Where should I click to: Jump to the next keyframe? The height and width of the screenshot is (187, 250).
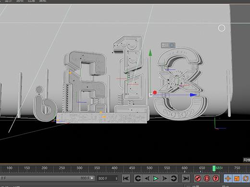click(x=174, y=178)
